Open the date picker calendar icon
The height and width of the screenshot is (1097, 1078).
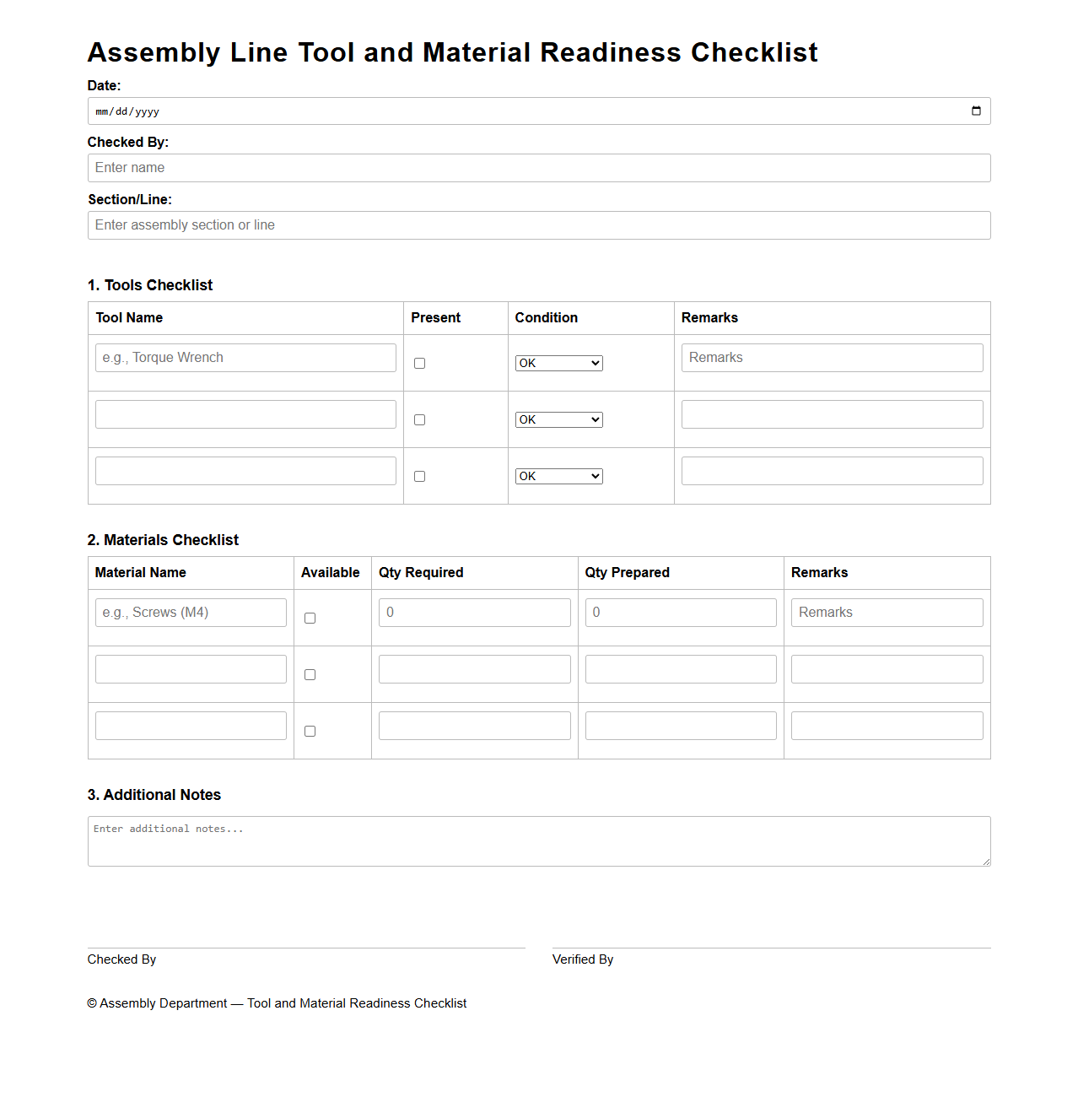976,111
